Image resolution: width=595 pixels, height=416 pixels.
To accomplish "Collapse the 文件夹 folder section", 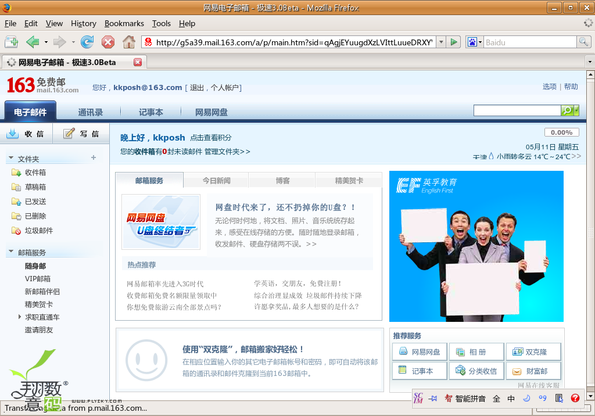I will (11, 157).
